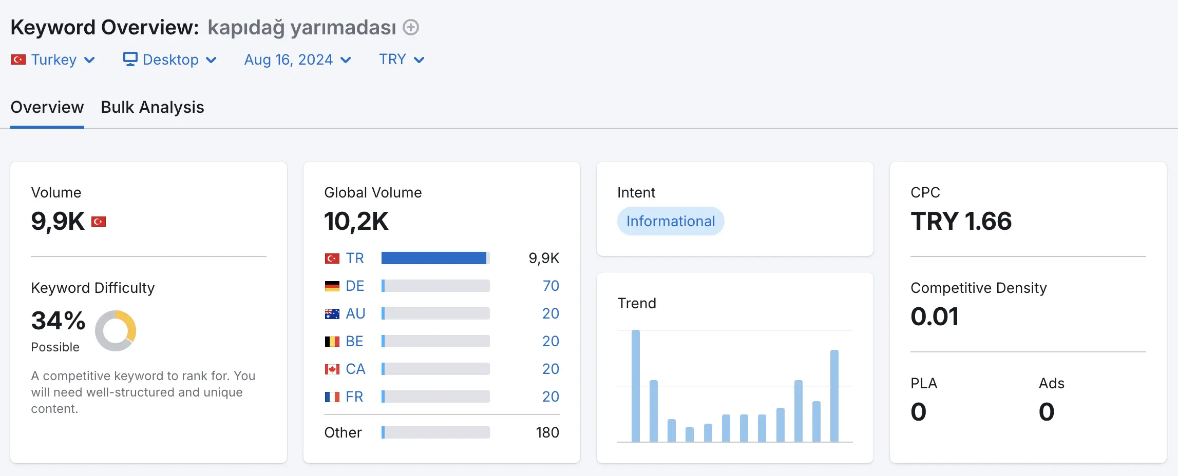The image size is (1178, 476).
Task: Click the Turkey flag beside Volume 9,9K
Action: pos(99,222)
